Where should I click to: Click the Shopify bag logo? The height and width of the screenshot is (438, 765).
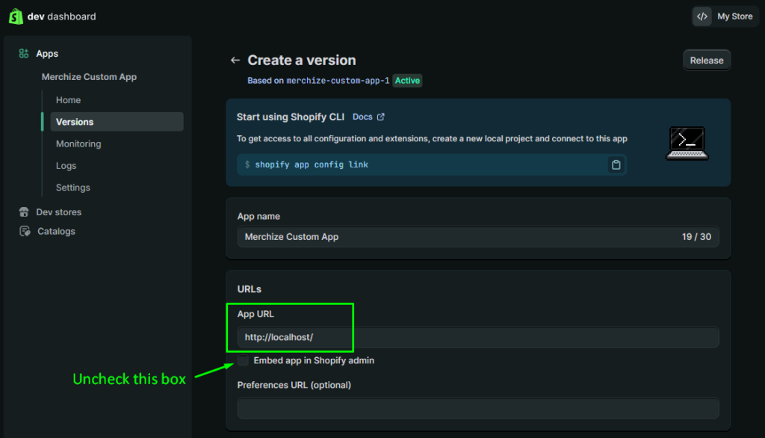[x=16, y=16]
